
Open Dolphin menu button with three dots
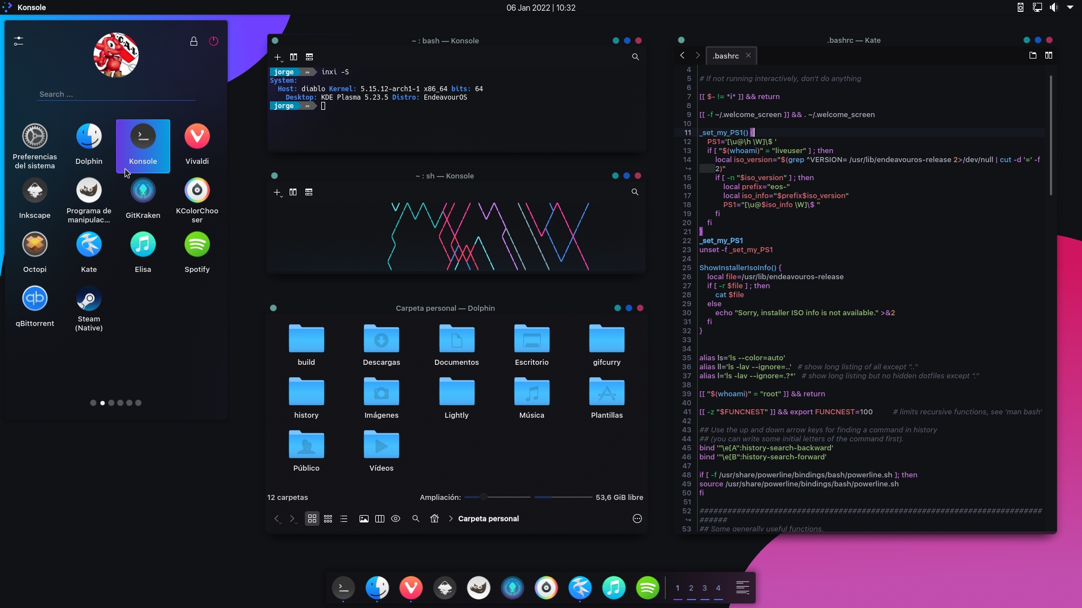pyautogui.click(x=637, y=518)
